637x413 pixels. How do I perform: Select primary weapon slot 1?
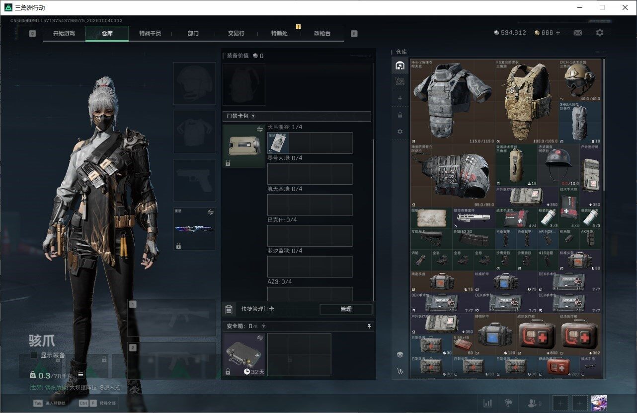click(172, 318)
